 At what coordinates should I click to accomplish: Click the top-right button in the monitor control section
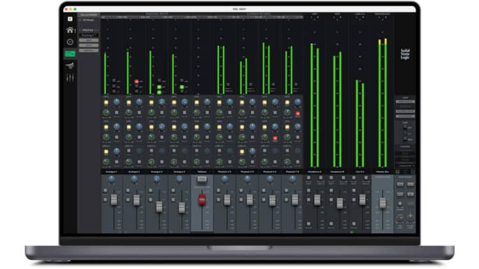tap(411, 184)
